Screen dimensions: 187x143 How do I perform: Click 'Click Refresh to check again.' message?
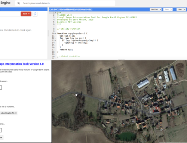pyautogui.click(x=18, y=30)
